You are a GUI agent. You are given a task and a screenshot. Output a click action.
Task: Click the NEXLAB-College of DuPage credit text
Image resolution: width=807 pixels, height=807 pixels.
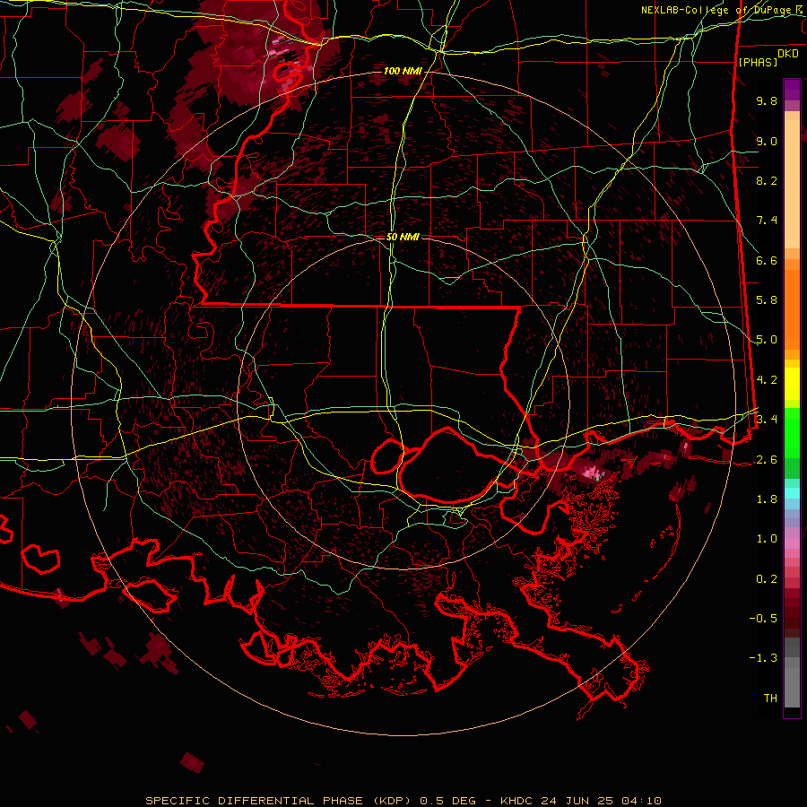pyautogui.click(x=723, y=10)
